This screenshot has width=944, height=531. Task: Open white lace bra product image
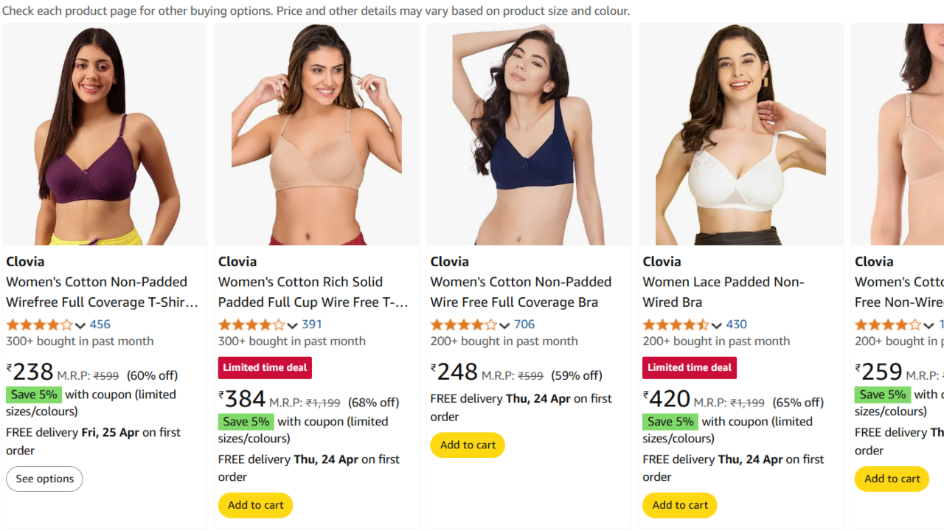click(x=740, y=134)
